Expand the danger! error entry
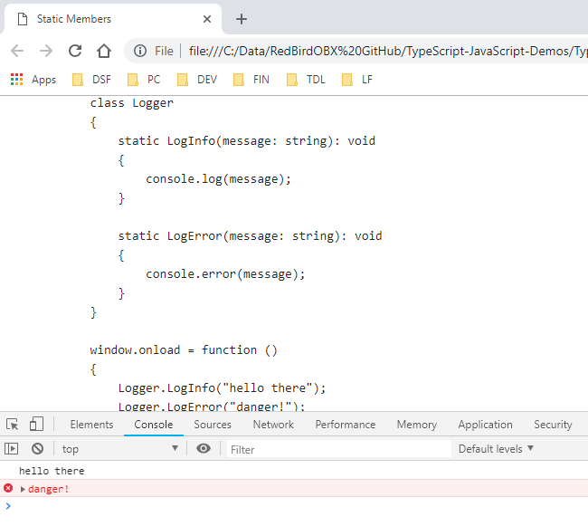Viewport: 588px width, 526px height. tap(23, 489)
